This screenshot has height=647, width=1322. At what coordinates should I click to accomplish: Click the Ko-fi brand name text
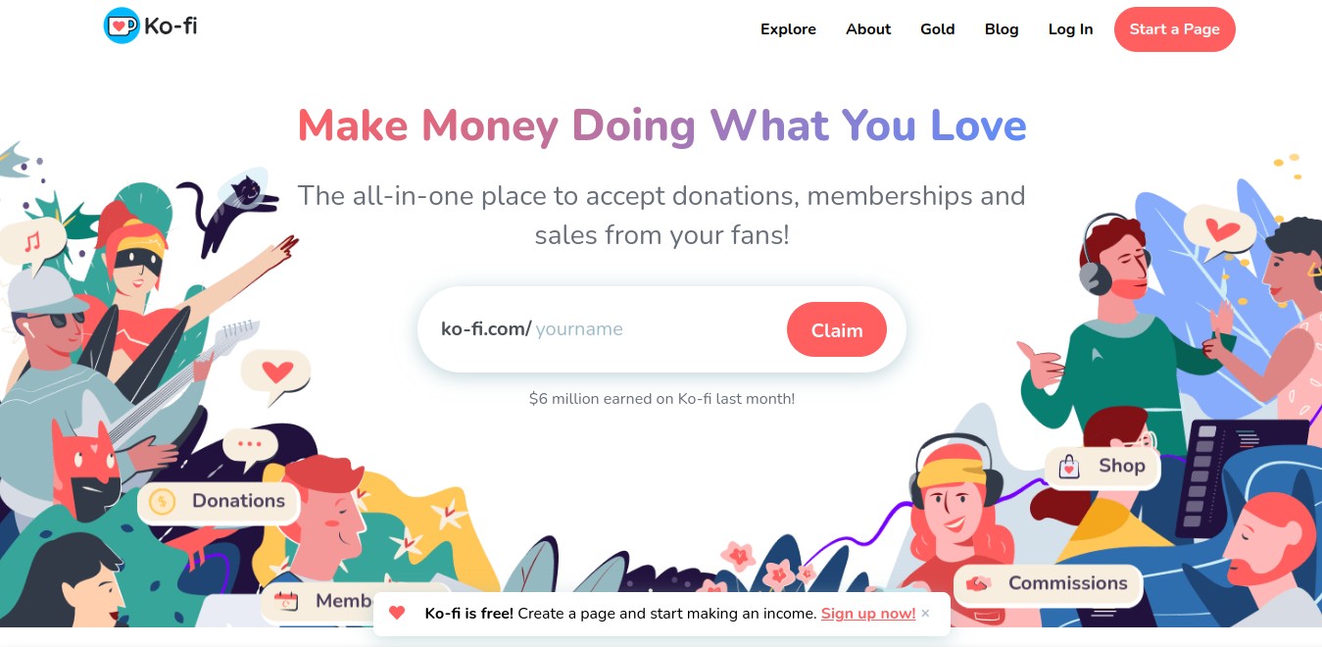171,26
